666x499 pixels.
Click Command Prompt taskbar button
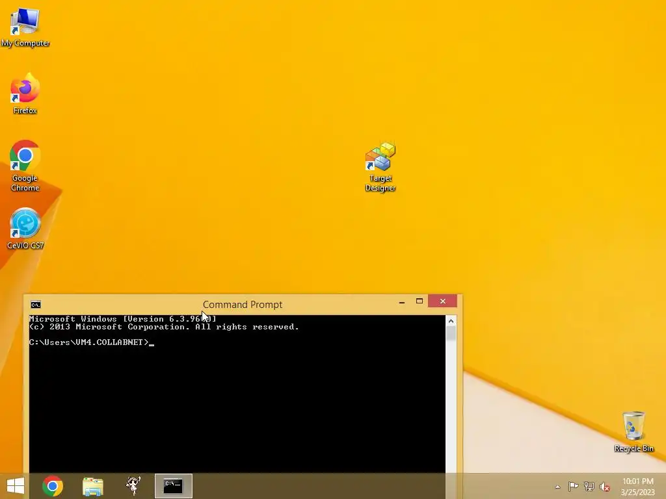tap(173, 486)
